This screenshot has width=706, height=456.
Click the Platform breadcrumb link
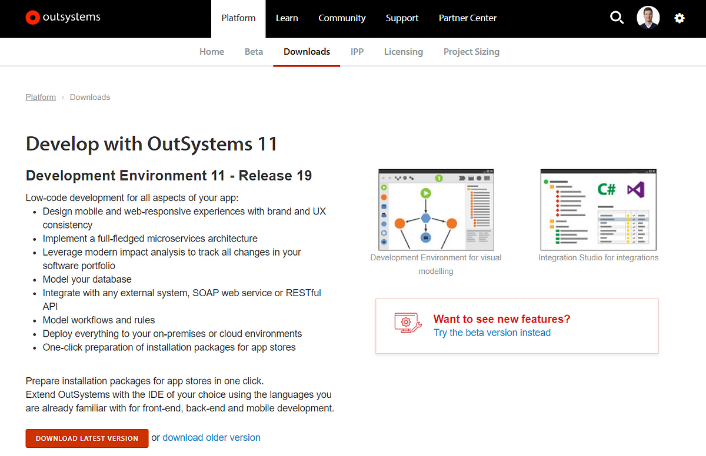coord(41,97)
